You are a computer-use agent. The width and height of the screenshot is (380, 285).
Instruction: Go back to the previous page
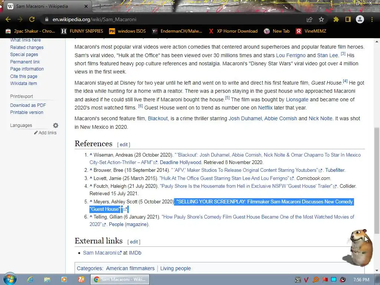[x=8, y=19]
